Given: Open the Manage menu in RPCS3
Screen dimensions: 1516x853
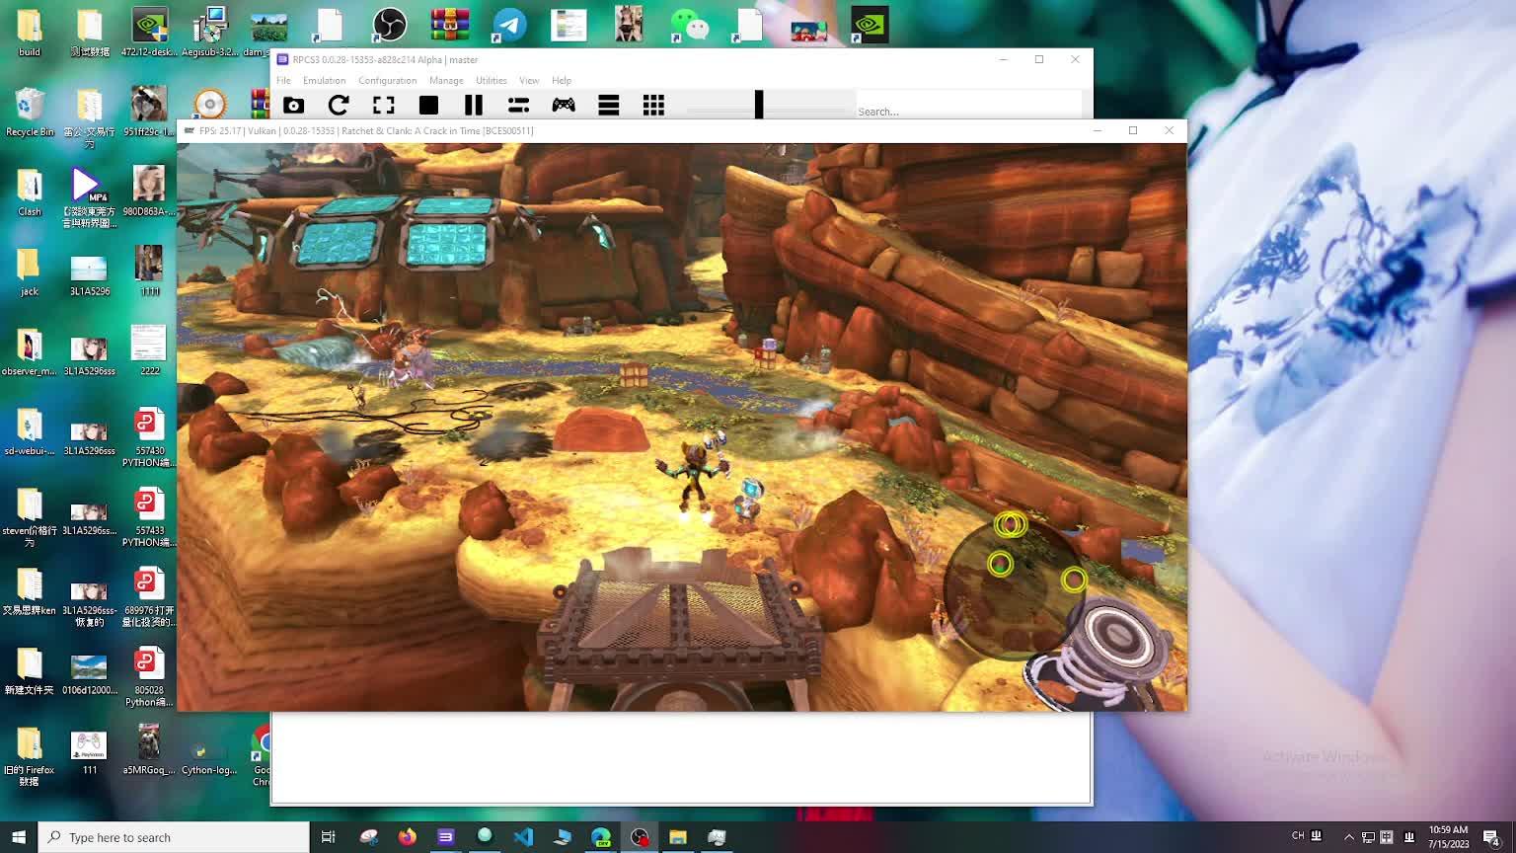Looking at the screenshot, I should click(x=446, y=80).
